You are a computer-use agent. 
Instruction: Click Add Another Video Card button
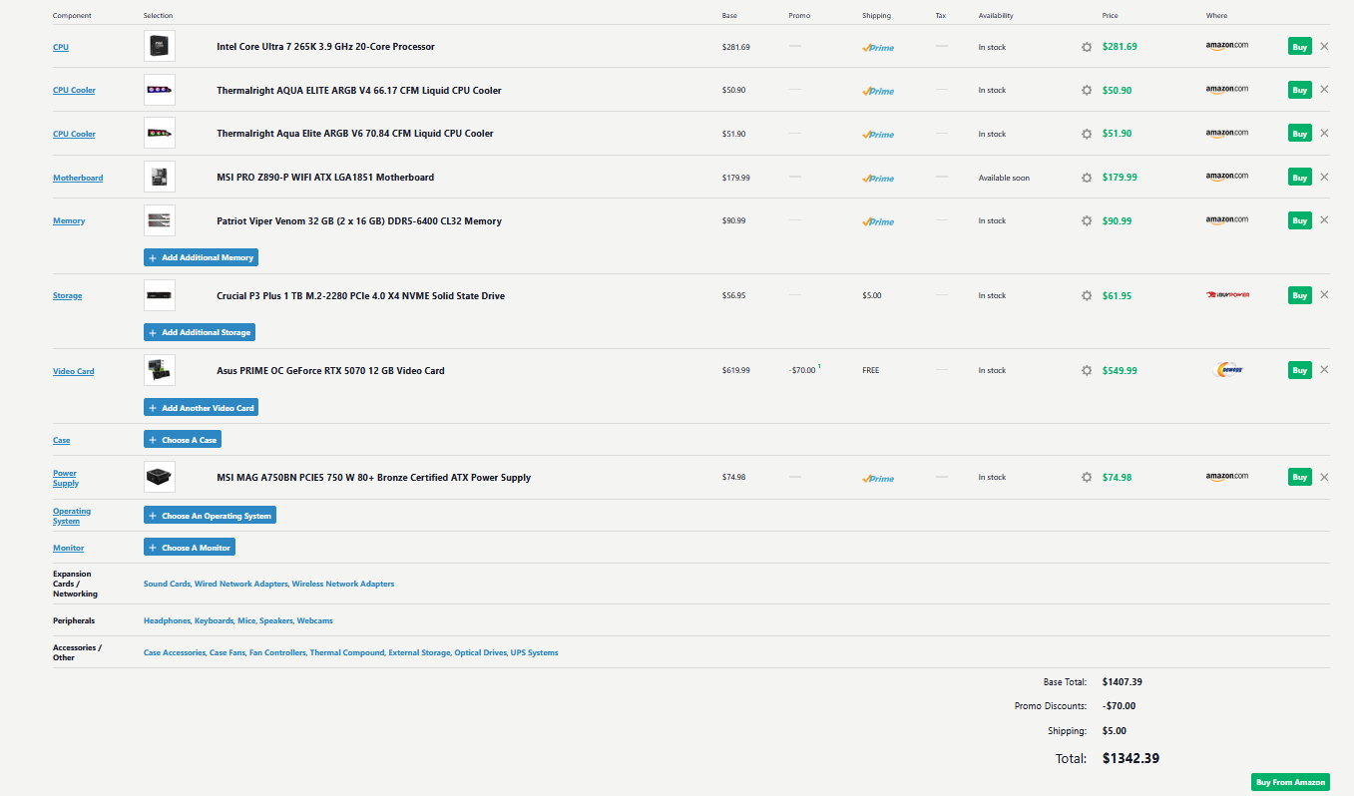pos(201,408)
